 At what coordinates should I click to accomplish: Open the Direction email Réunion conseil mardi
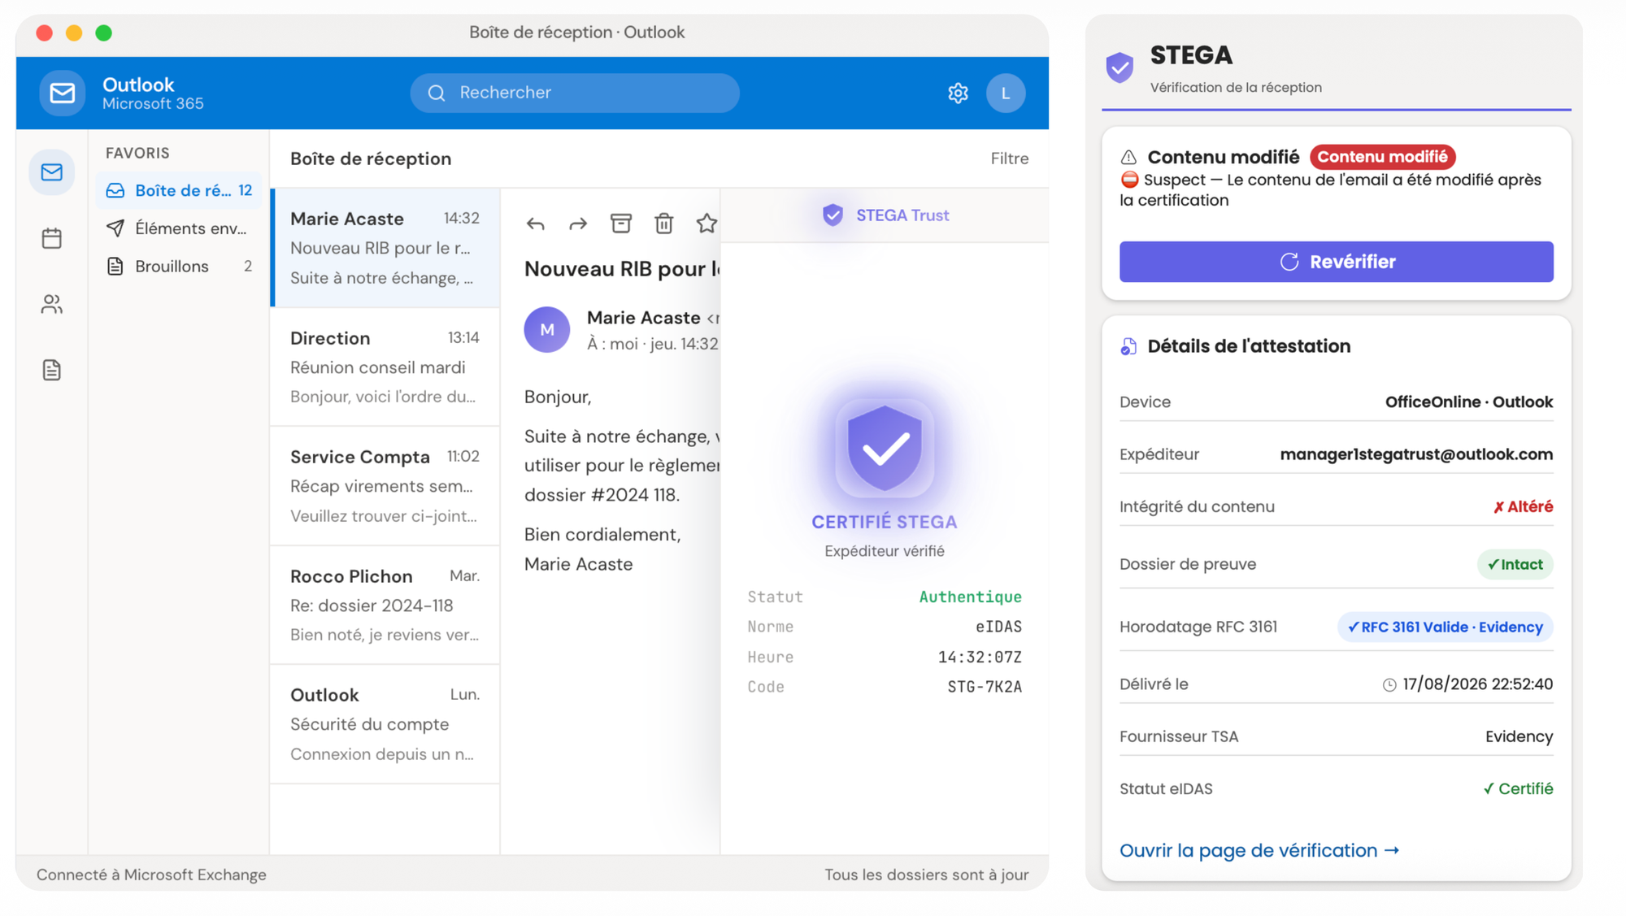click(385, 367)
